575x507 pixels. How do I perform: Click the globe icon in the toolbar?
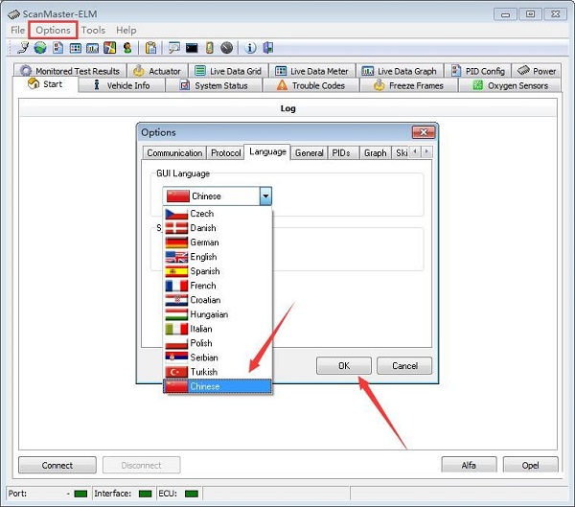pos(39,48)
